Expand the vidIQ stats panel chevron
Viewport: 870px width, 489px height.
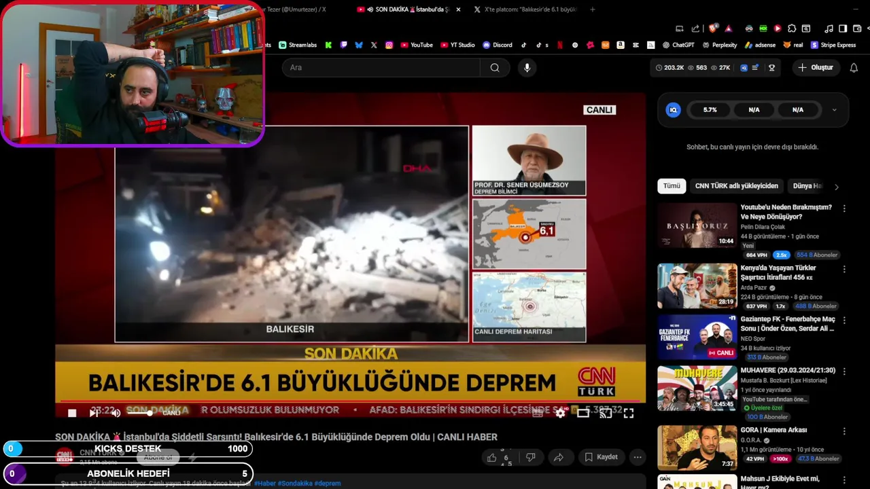point(835,110)
